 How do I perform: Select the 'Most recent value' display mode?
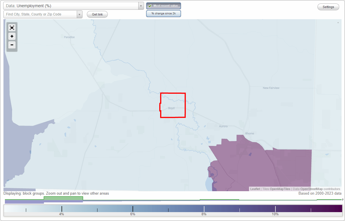tap(164, 6)
